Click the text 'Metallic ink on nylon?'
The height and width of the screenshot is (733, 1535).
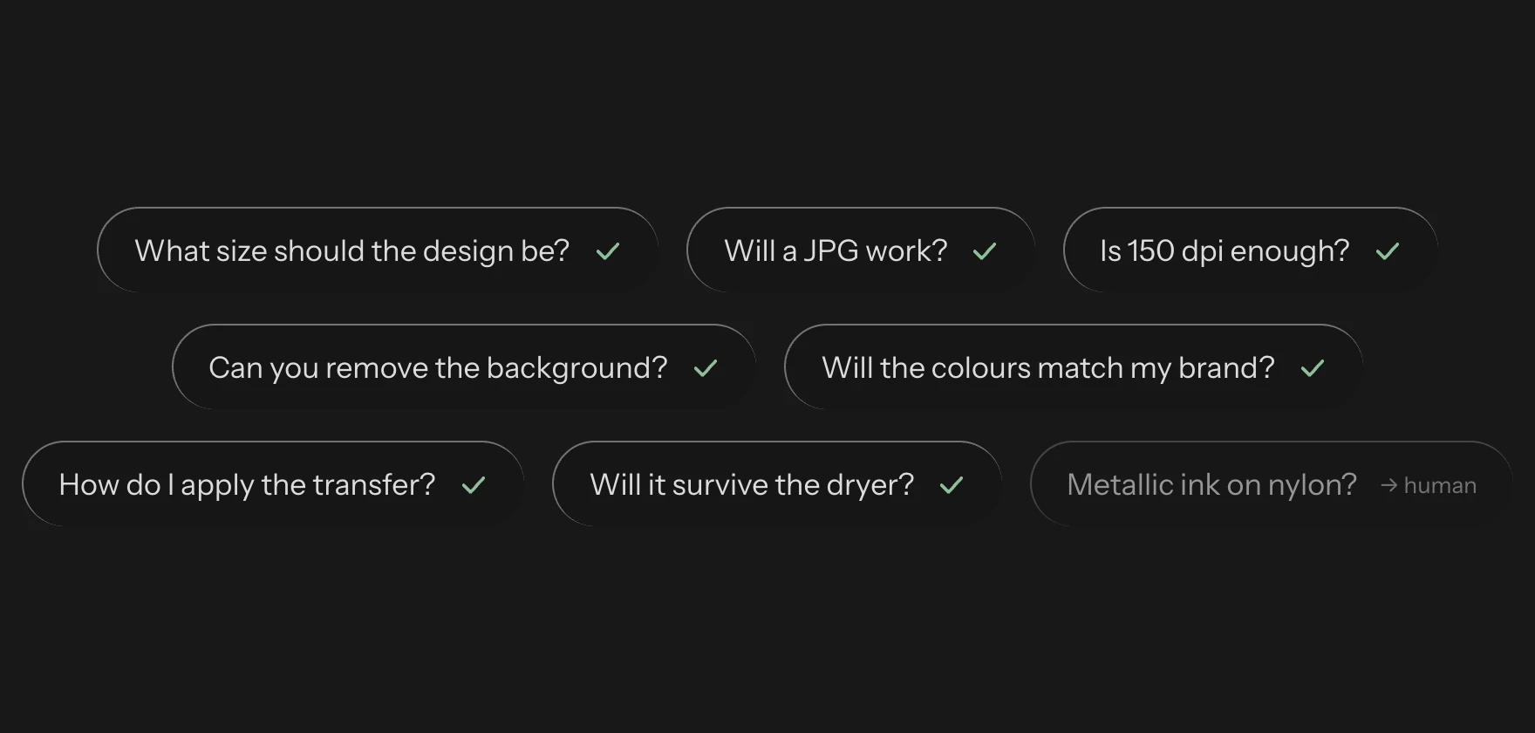click(1212, 484)
